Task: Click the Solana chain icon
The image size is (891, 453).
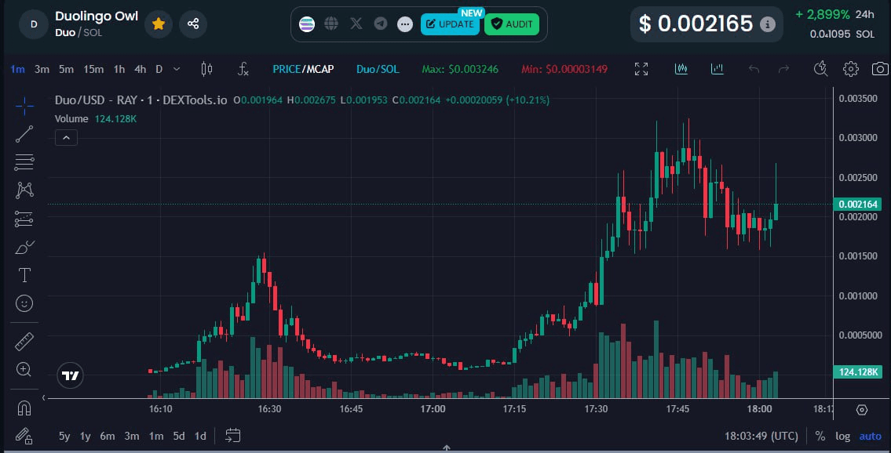Action: pyautogui.click(x=307, y=24)
